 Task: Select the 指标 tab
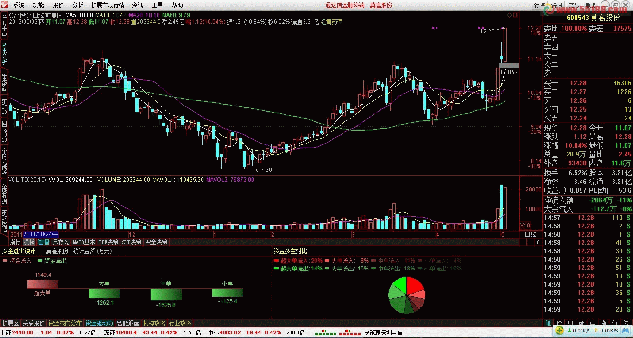pos(15,242)
